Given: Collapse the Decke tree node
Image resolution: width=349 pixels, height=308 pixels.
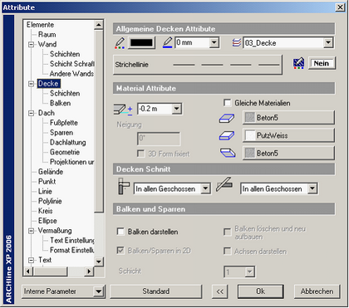Looking at the screenshot, I should (32, 84).
